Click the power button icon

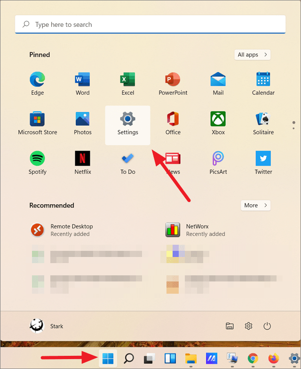pos(267,326)
